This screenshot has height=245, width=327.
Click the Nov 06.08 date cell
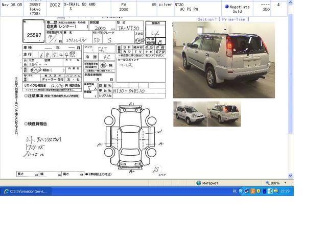(x=12, y=9)
